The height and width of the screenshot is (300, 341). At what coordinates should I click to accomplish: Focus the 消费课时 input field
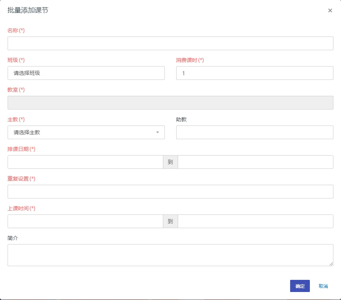(x=255, y=73)
